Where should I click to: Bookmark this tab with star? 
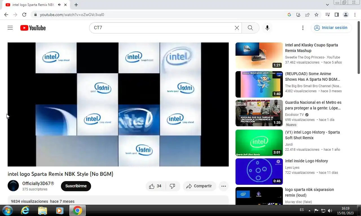[316, 15]
